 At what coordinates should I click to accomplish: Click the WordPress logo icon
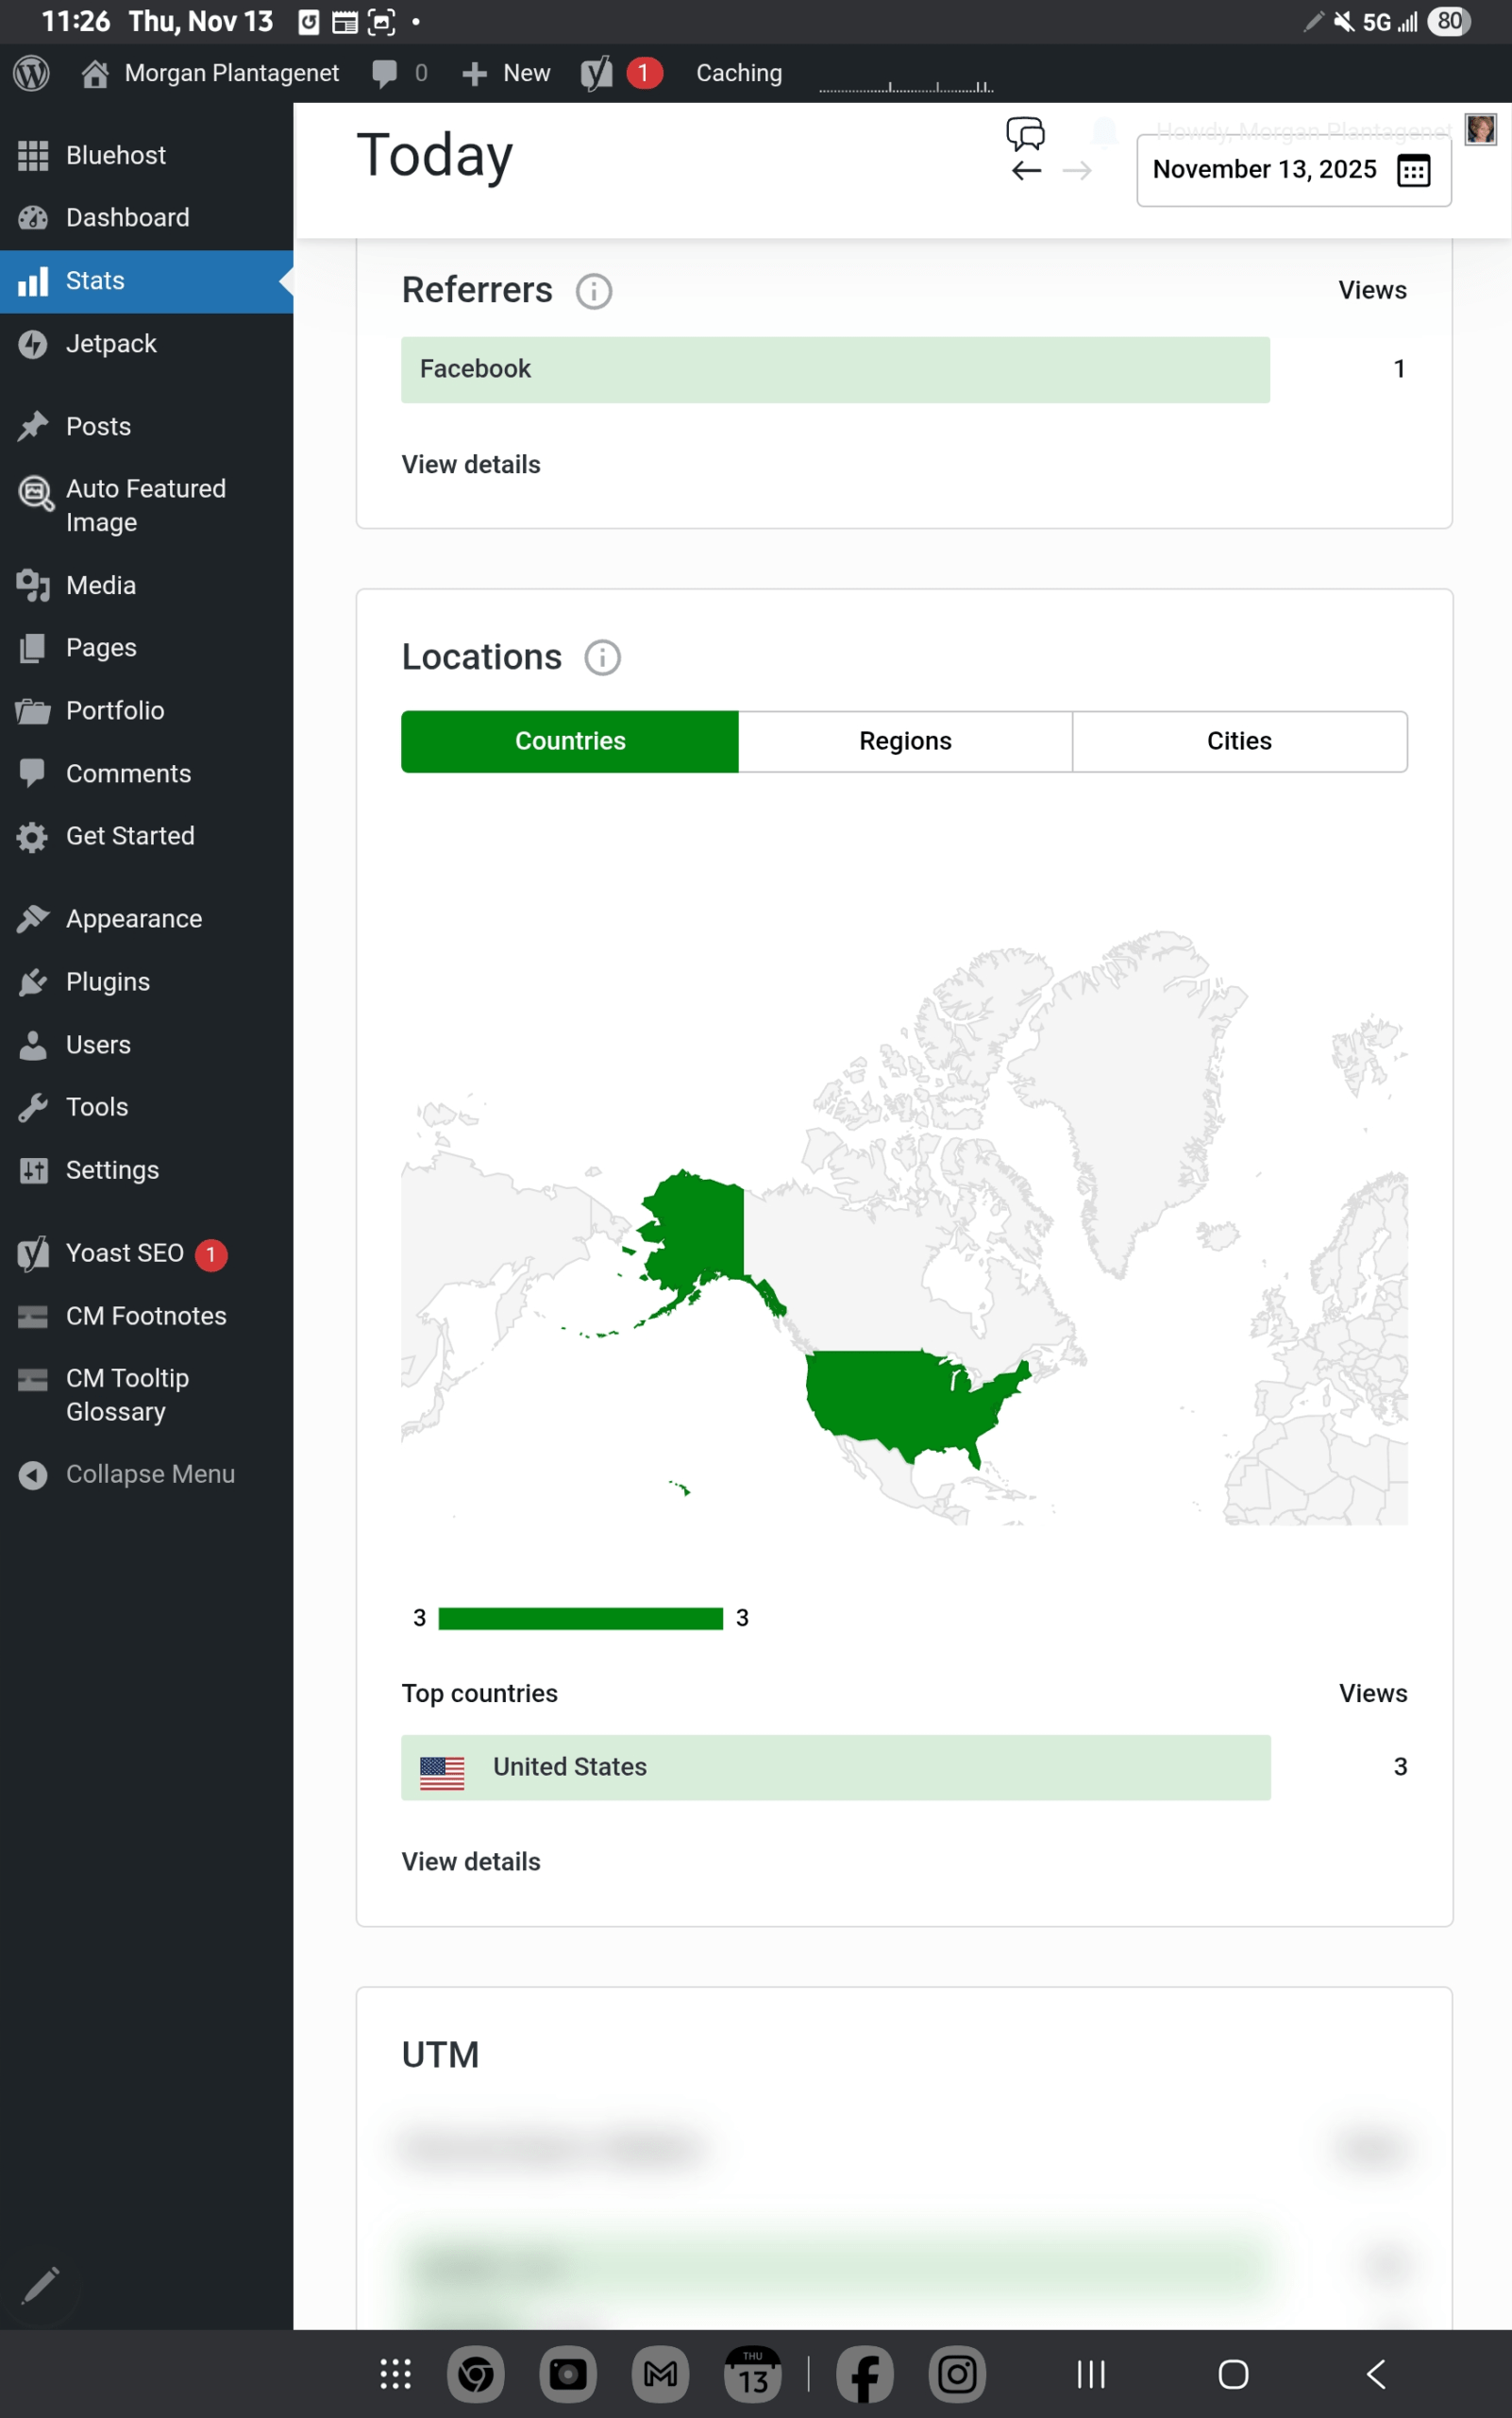tap(32, 73)
